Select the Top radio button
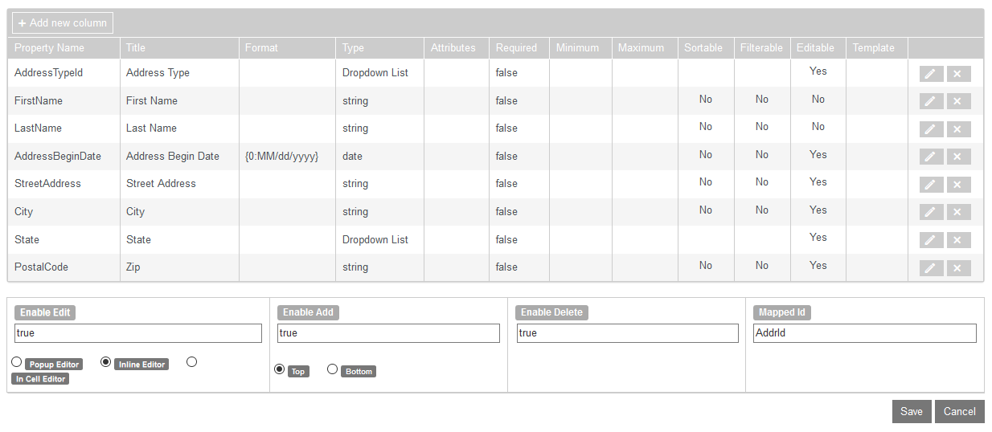Viewport: 992px width, 432px height. coord(280,369)
